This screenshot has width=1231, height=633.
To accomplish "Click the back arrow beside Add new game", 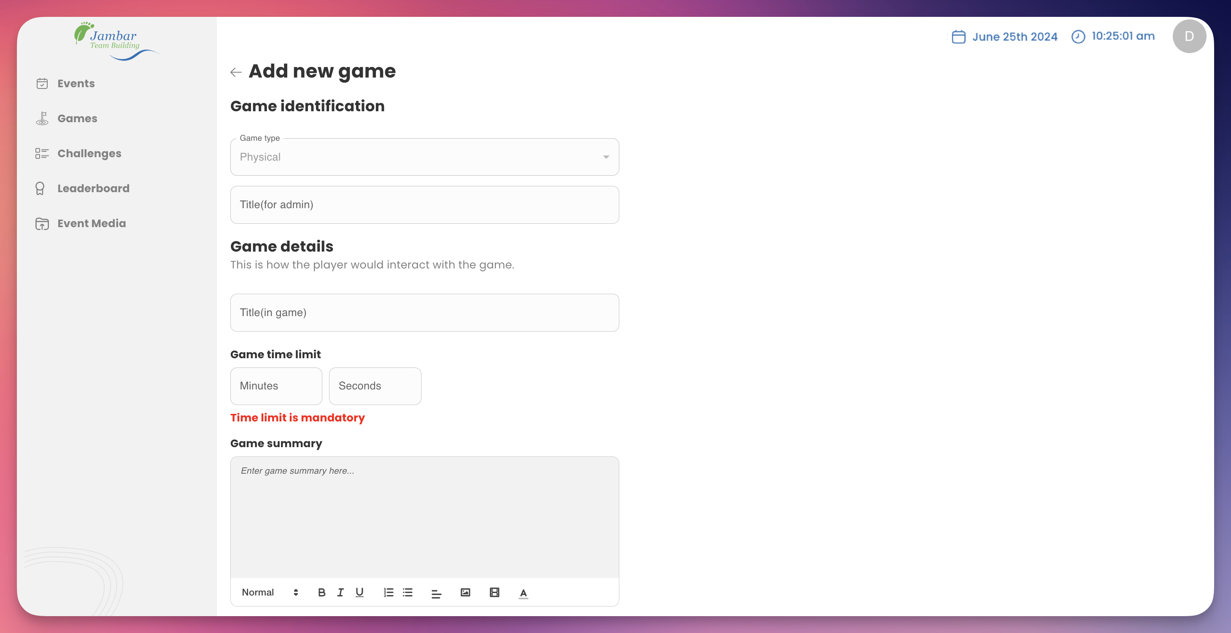I will 235,72.
